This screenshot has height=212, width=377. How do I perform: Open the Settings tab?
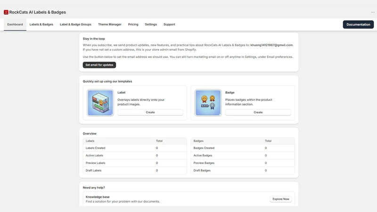[151, 24]
